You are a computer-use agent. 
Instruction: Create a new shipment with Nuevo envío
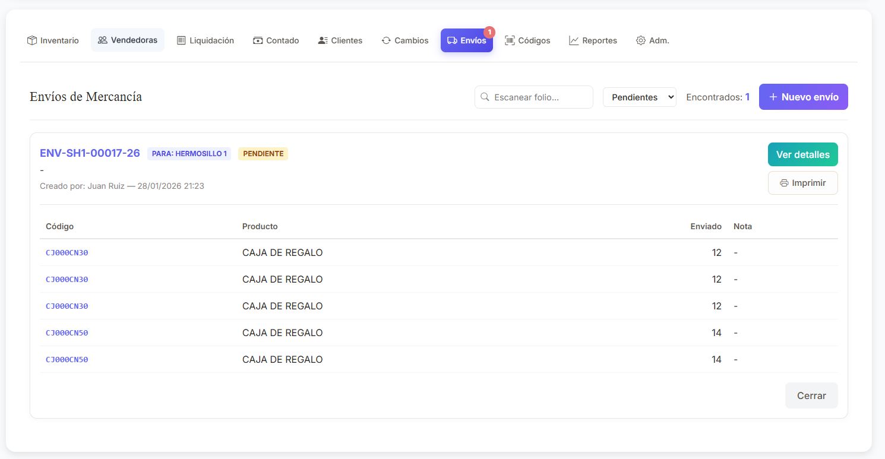(x=804, y=97)
